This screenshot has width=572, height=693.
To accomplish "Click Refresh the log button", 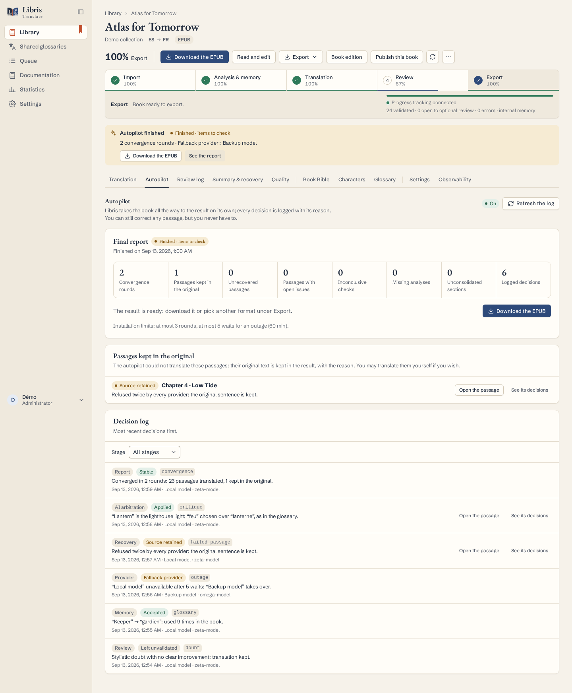I will click(531, 204).
